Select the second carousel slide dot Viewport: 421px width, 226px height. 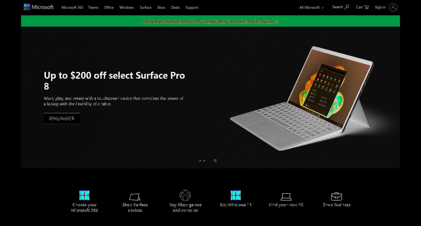coord(204,161)
